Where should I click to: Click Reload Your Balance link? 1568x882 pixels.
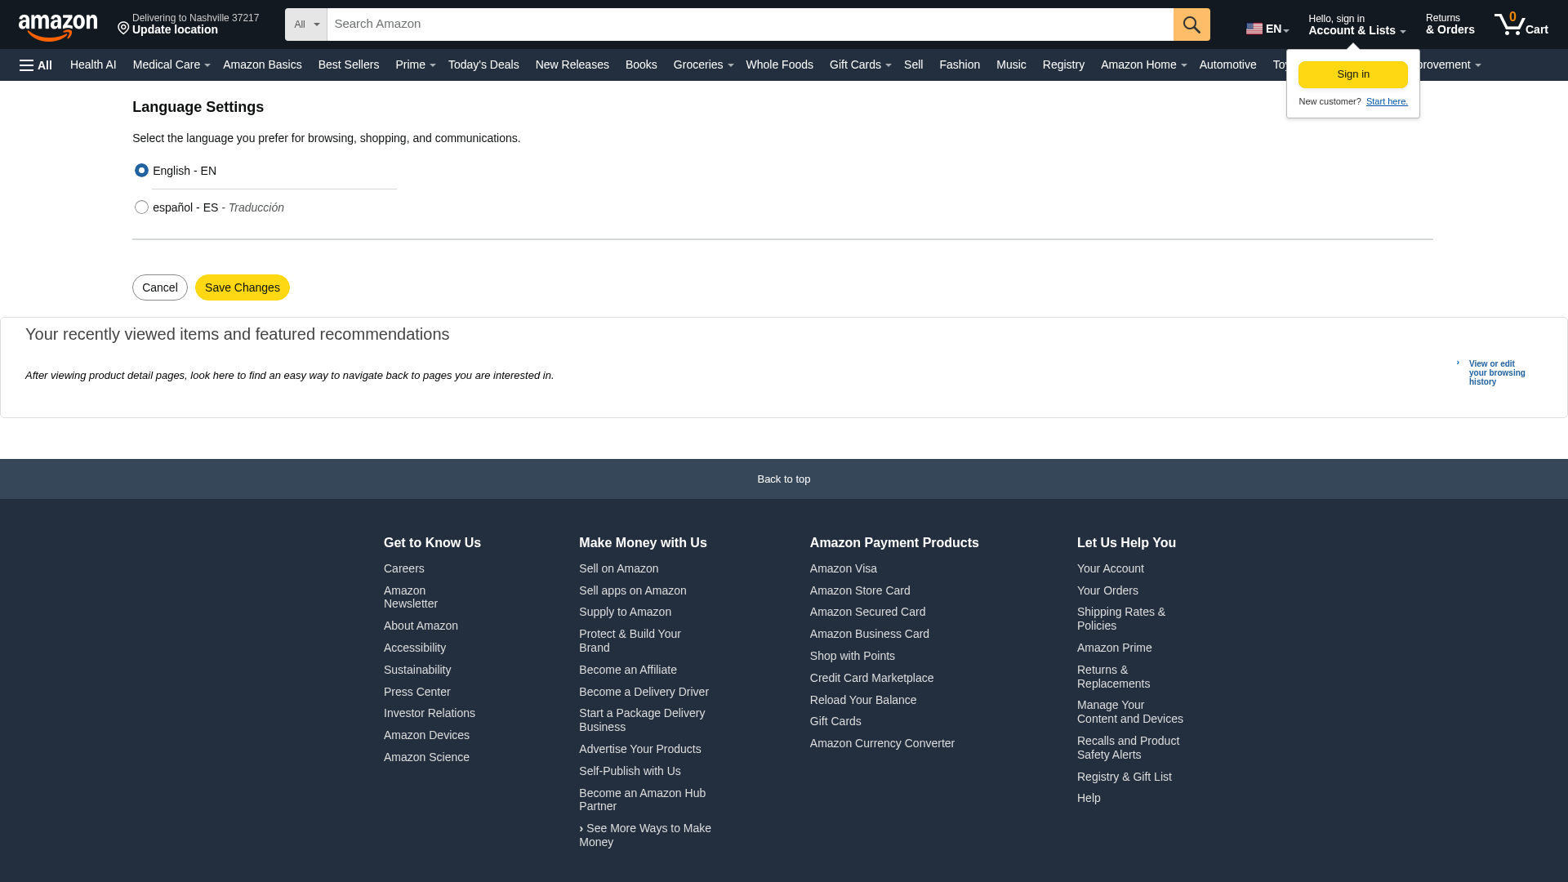click(863, 700)
